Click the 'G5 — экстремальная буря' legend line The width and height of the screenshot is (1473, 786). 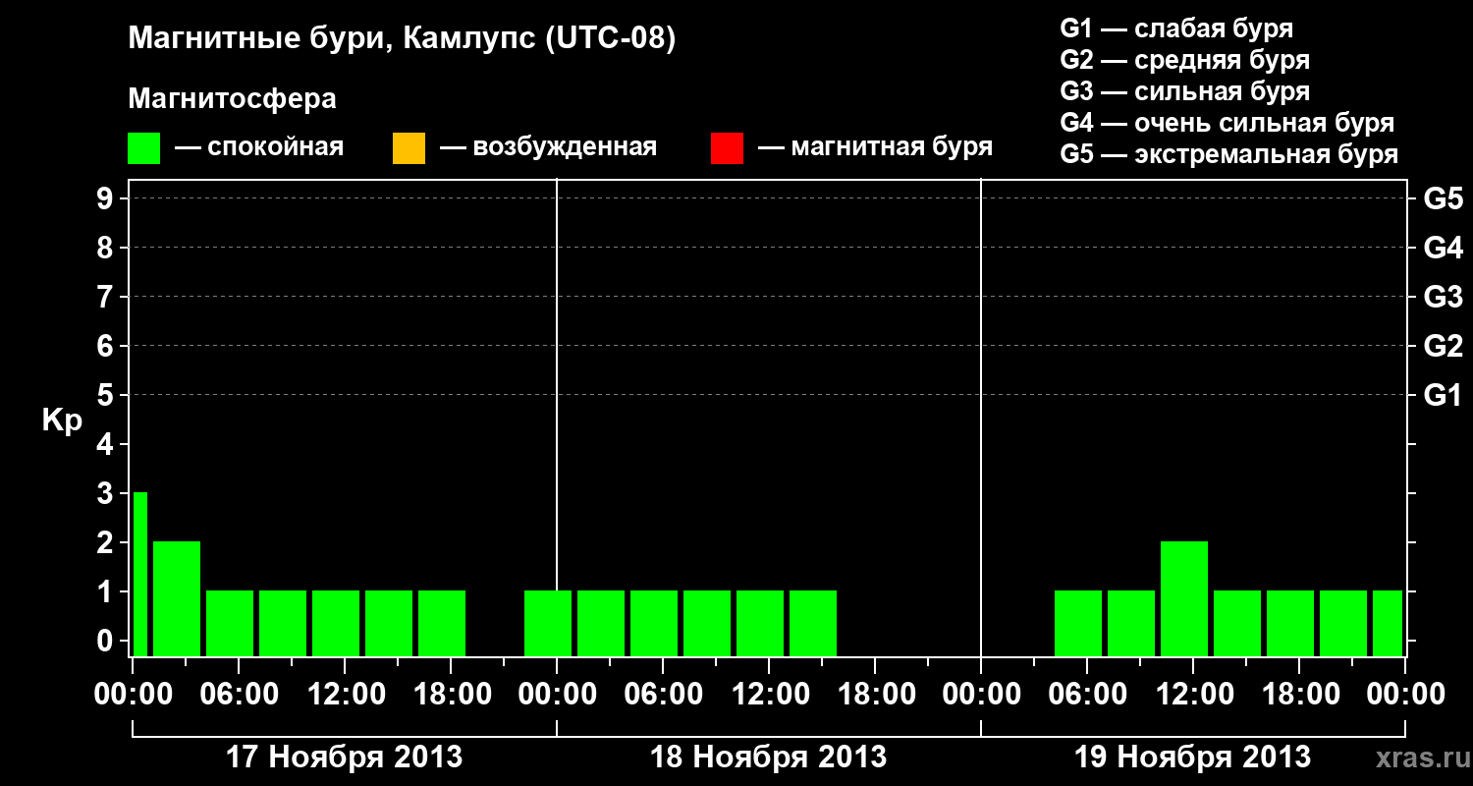coord(1229,154)
